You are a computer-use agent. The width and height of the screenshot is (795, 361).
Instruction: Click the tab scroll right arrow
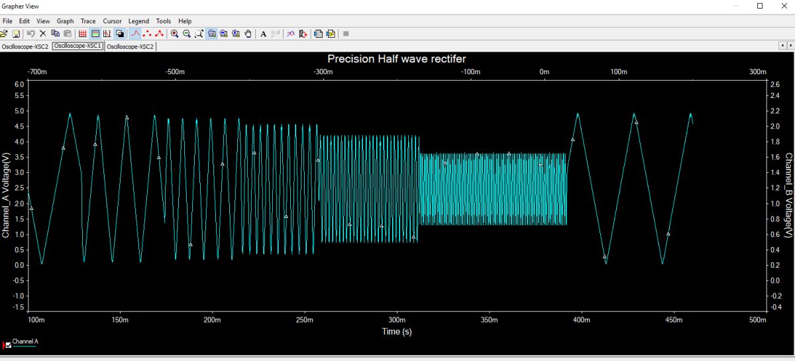click(790, 46)
